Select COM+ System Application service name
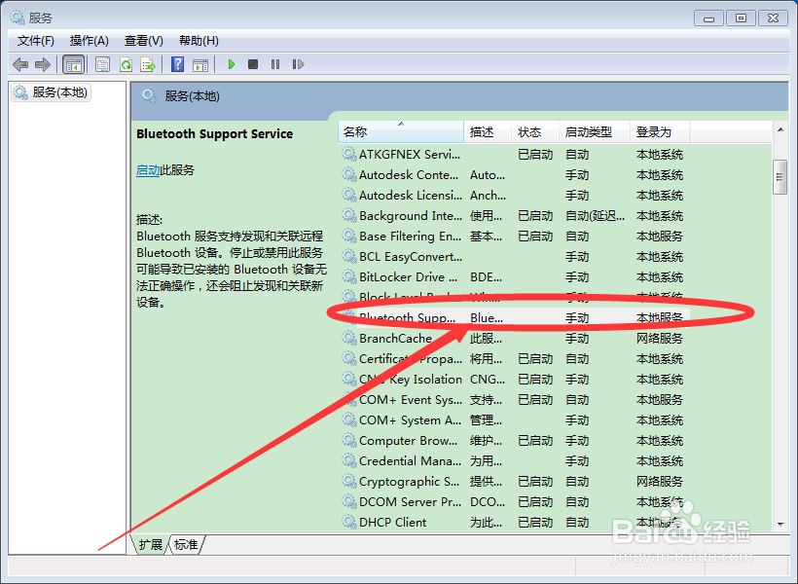Screen dimensions: 798x584 [x=411, y=420]
